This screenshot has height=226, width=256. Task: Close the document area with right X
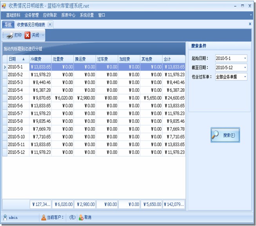click(x=250, y=24)
